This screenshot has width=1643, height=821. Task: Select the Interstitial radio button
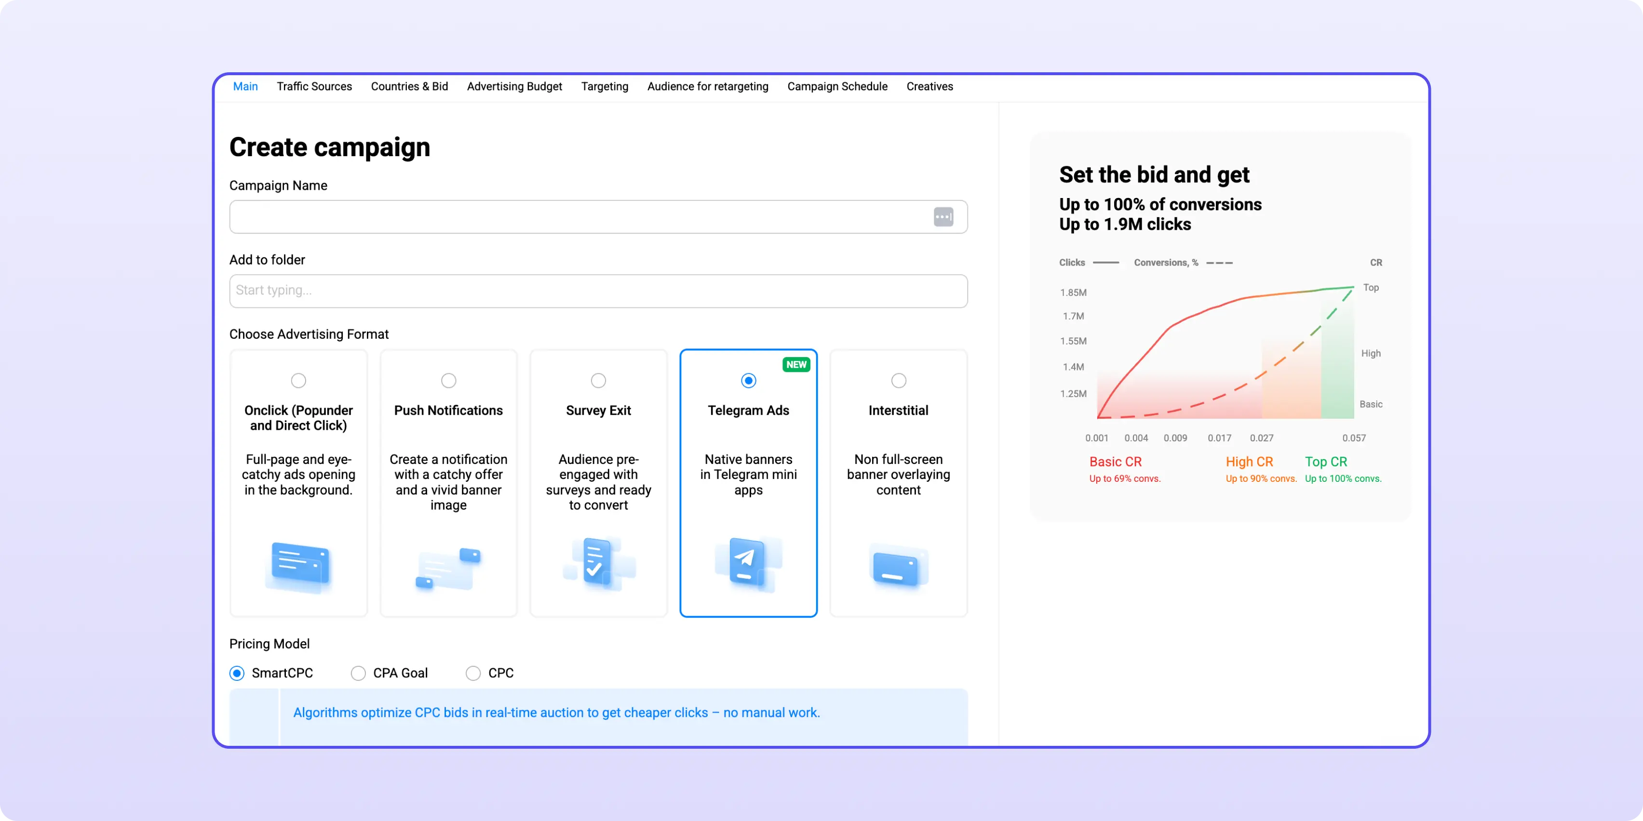898,381
